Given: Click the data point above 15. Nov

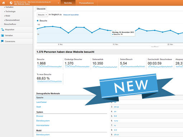Looking at the screenshot, I should click(x=116, y=31).
